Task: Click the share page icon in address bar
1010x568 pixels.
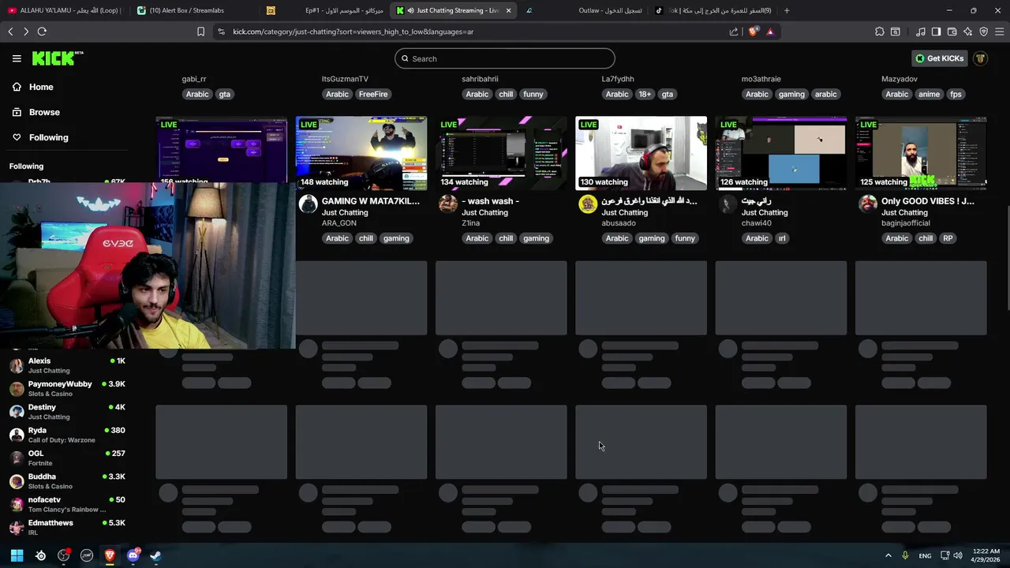Action: coord(734,32)
